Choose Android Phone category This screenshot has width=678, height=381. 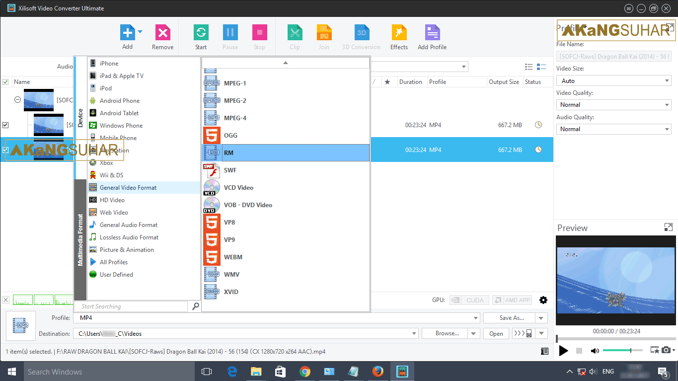144,101
